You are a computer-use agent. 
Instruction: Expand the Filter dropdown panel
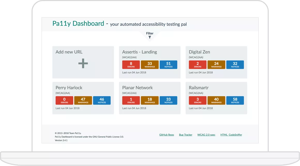point(150,33)
